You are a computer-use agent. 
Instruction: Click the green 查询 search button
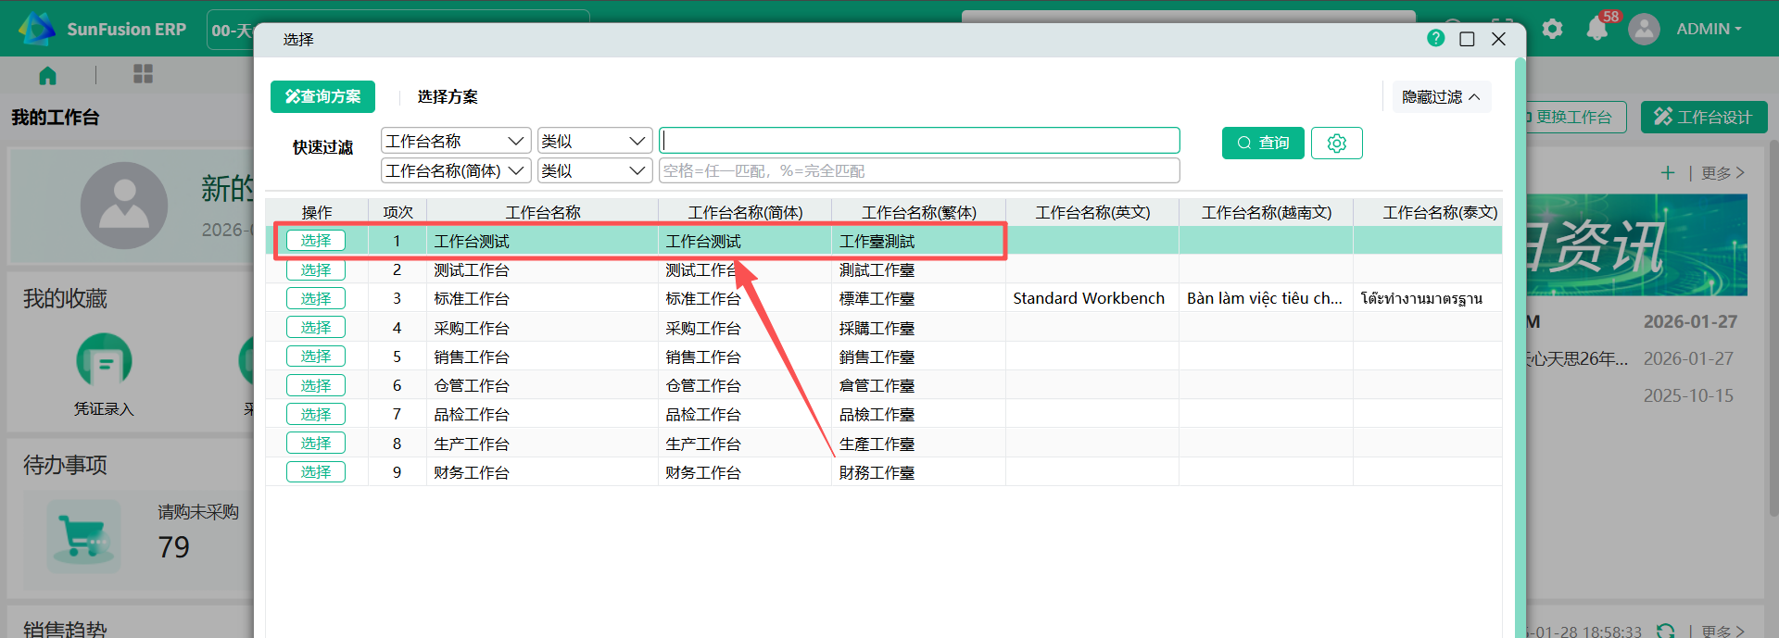point(1262,144)
